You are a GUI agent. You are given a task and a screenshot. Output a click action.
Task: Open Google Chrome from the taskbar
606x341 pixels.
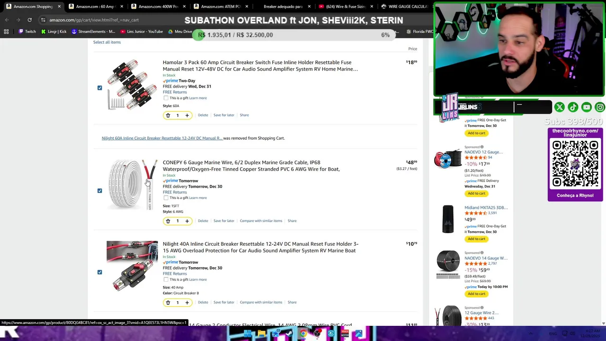(303, 334)
